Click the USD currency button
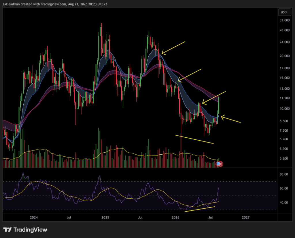 (285, 12)
